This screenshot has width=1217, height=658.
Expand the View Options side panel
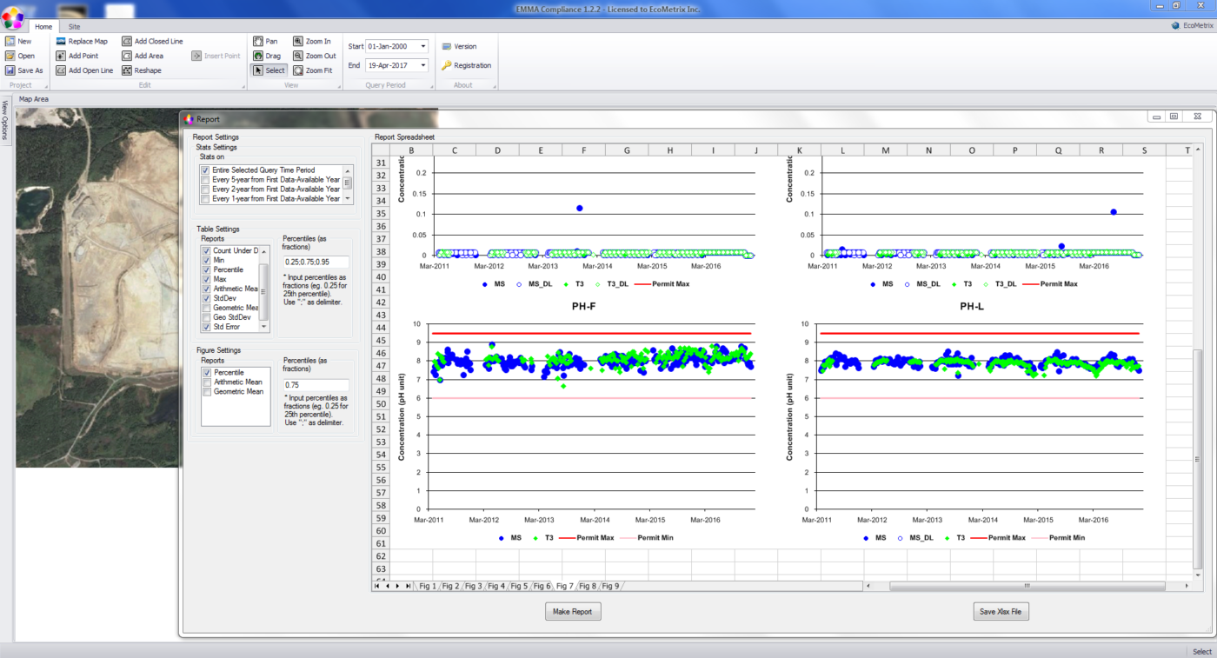pos(5,120)
